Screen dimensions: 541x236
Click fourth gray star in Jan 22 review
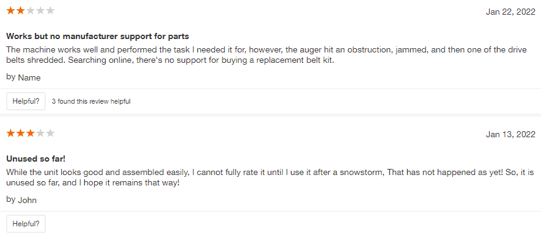click(x=40, y=10)
